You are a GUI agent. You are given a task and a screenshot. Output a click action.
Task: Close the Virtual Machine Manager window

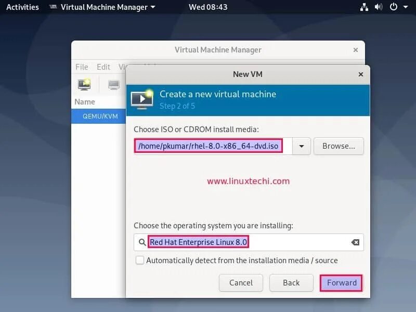point(356,50)
